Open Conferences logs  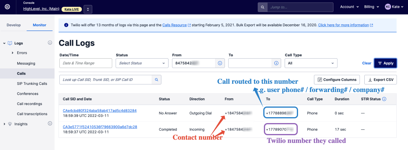pyautogui.click(x=28, y=94)
